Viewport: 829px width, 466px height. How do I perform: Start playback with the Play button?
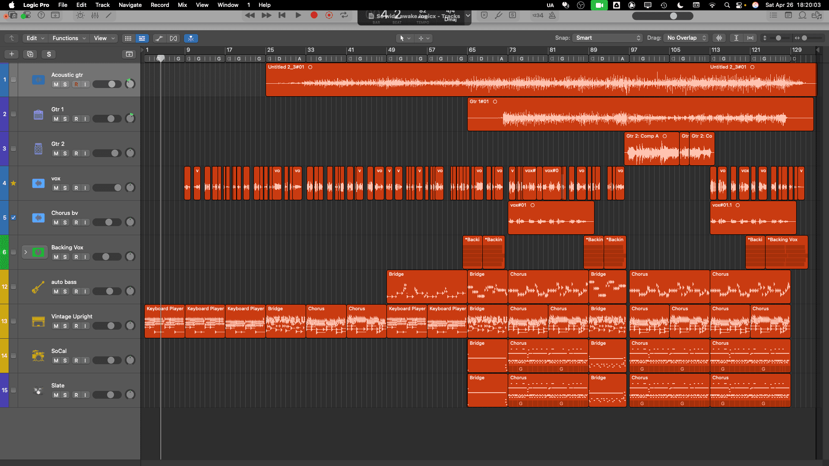298,15
